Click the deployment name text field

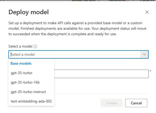tap(101, 74)
